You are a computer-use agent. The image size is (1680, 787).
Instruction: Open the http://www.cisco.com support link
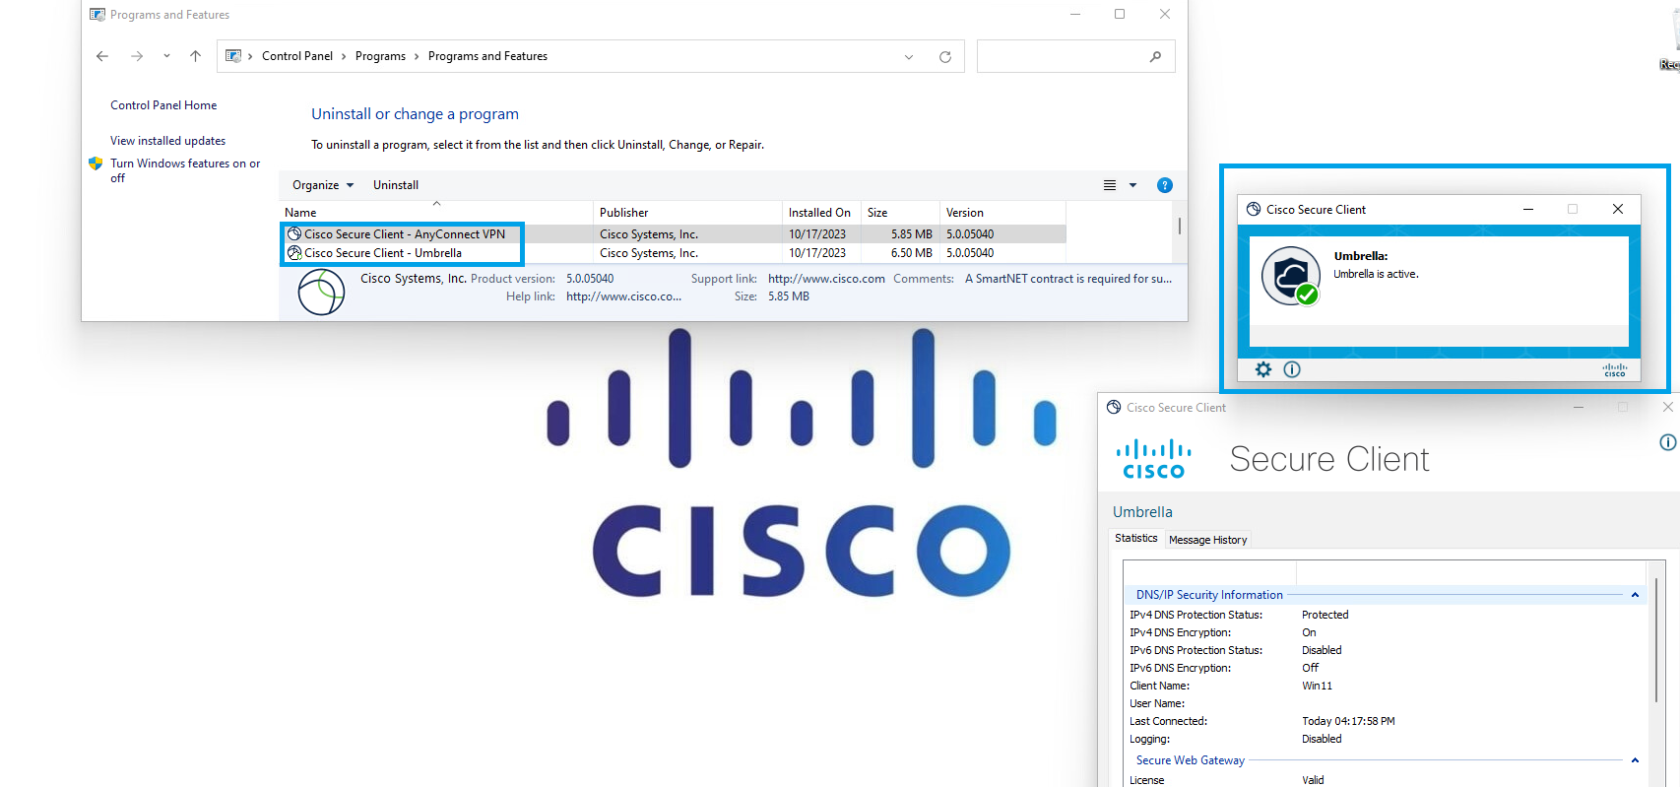click(x=826, y=279)
